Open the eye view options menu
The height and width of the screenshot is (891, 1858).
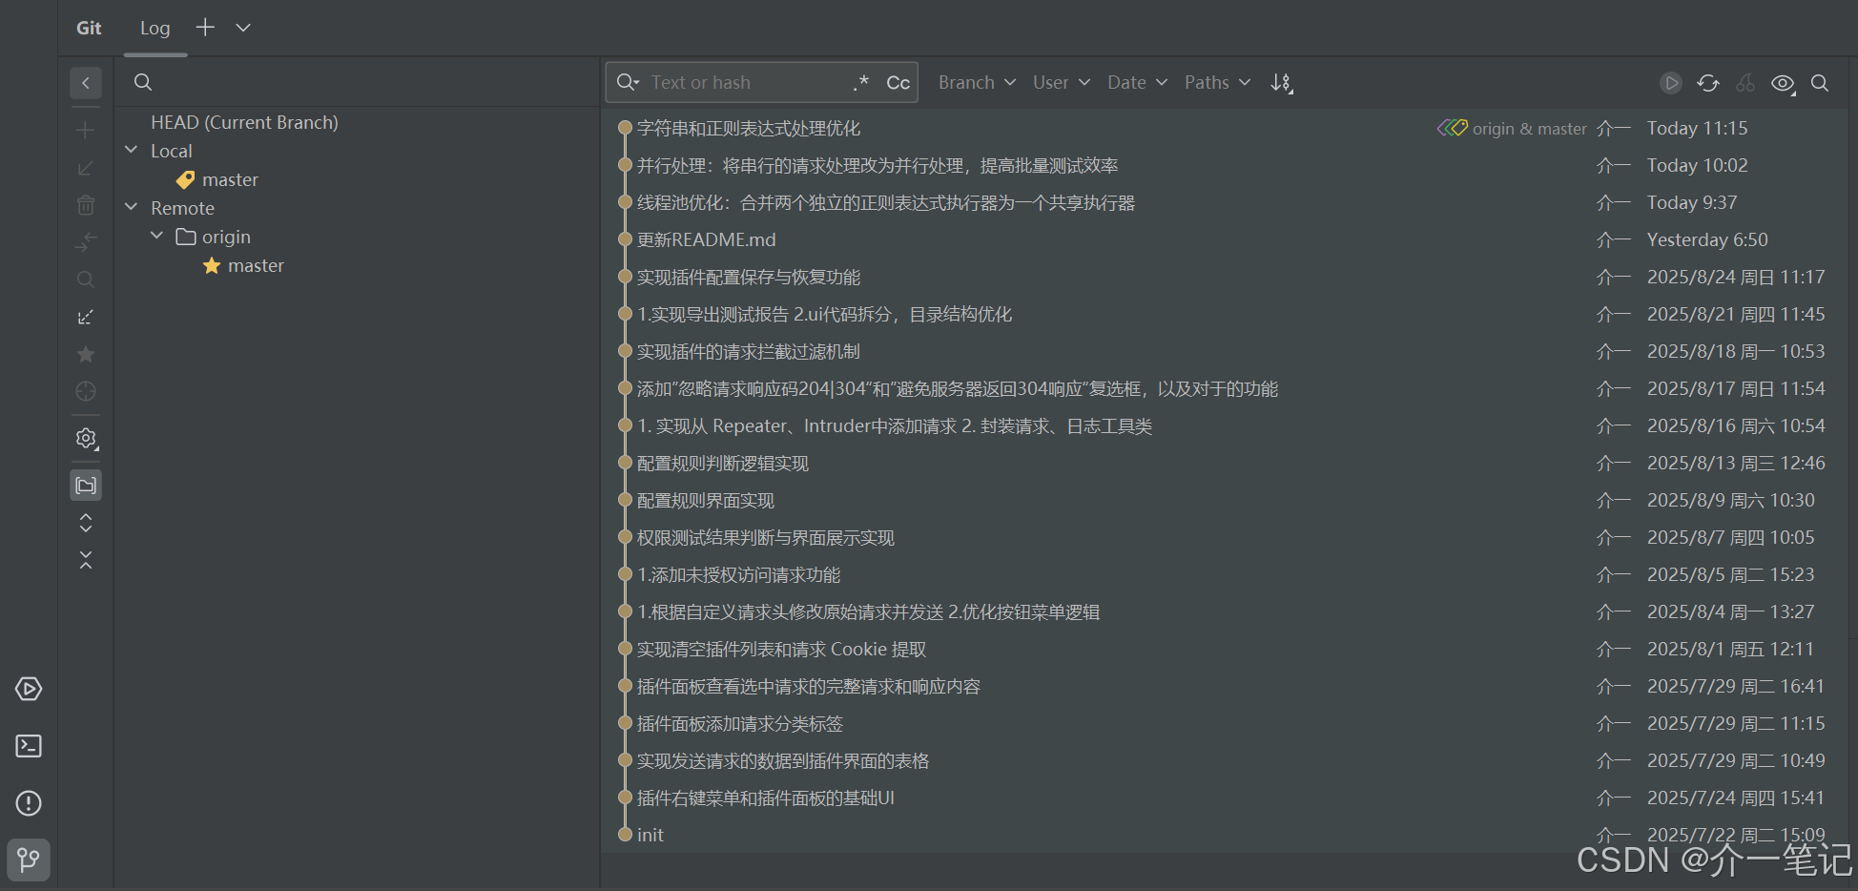[1783, 83]
